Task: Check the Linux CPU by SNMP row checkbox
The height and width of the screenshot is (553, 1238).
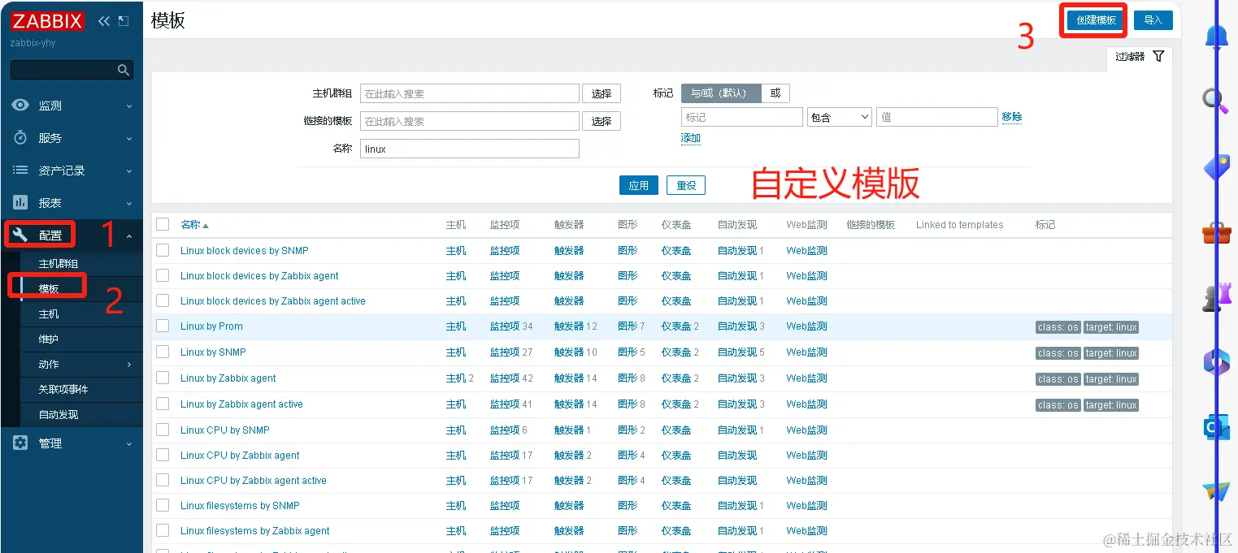Action: pyautogui.click(x=163, y=430)
